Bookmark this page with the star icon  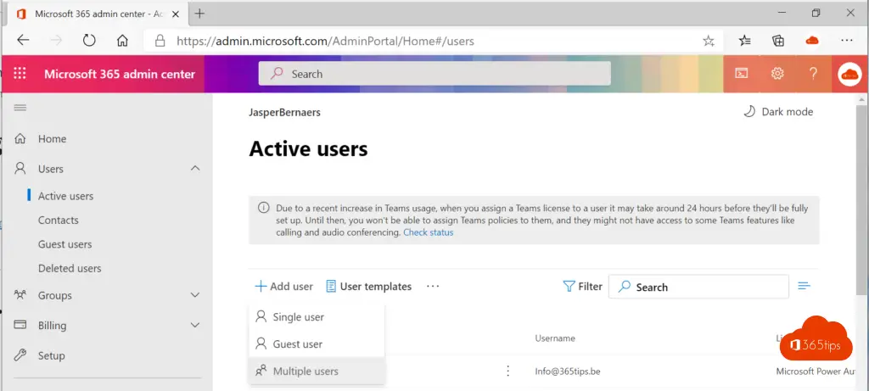[x=709, y=41]
